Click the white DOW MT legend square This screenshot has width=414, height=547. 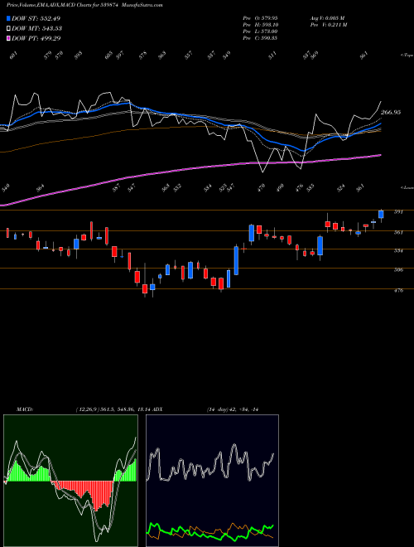pyautogui.click(x=8, y=28)
